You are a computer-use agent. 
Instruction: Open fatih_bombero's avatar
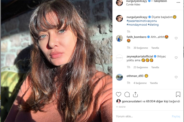(119, 38)
